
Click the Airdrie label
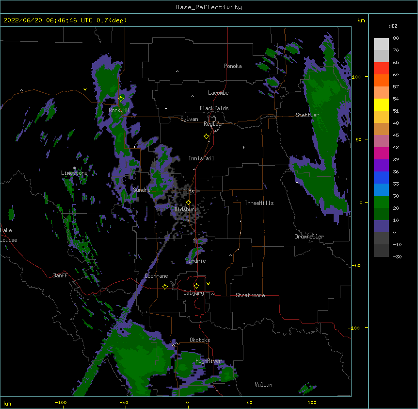(x=196, y=261)
